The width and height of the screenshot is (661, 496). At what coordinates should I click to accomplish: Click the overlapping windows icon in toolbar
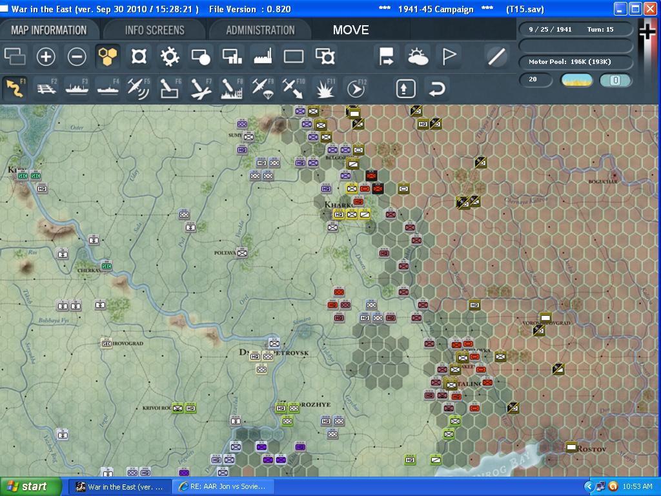pyautogui.click(x=15, y=56)
